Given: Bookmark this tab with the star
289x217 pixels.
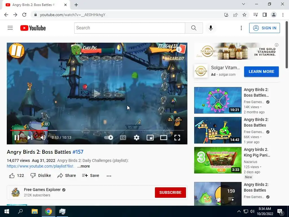Looking at the screenshot, I should (x=244, y=15).
